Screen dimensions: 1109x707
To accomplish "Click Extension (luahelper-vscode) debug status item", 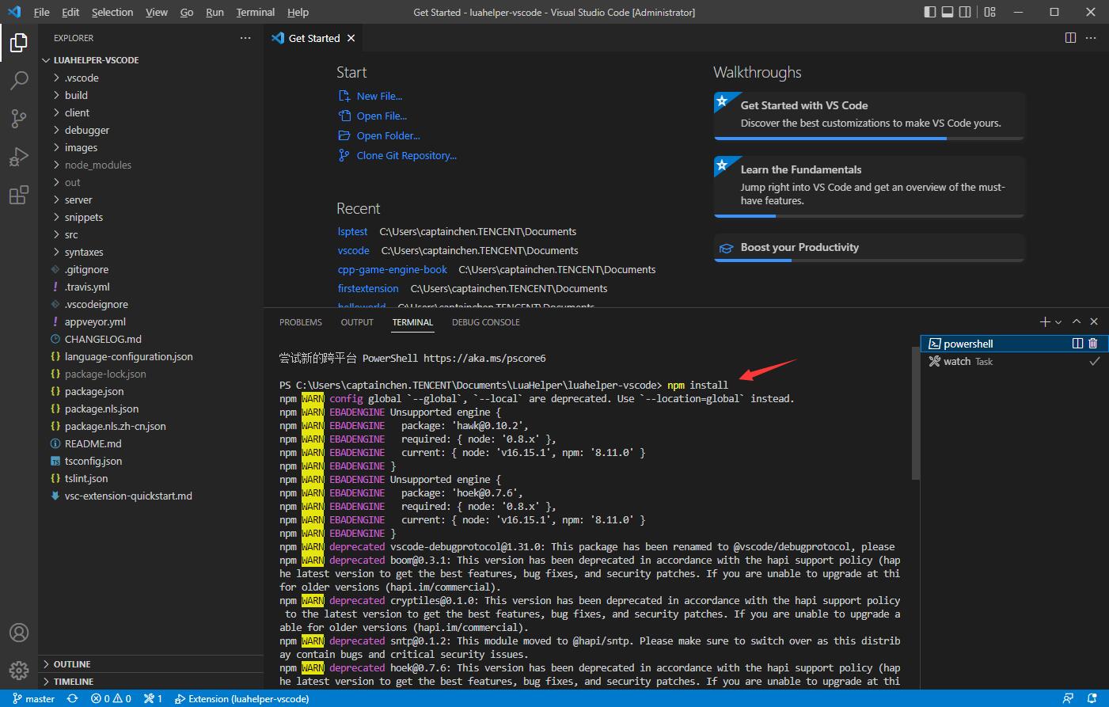I will click(x=241, y=699).
